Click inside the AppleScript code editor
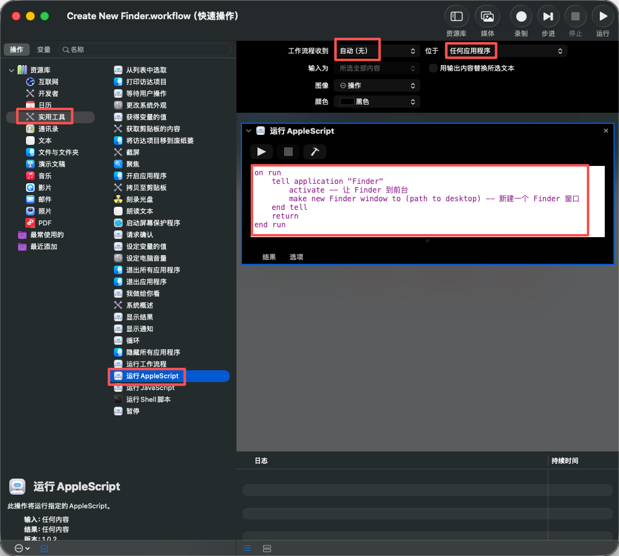The height and width of the screenshot is (556, 619). click(x=428, y=201)
